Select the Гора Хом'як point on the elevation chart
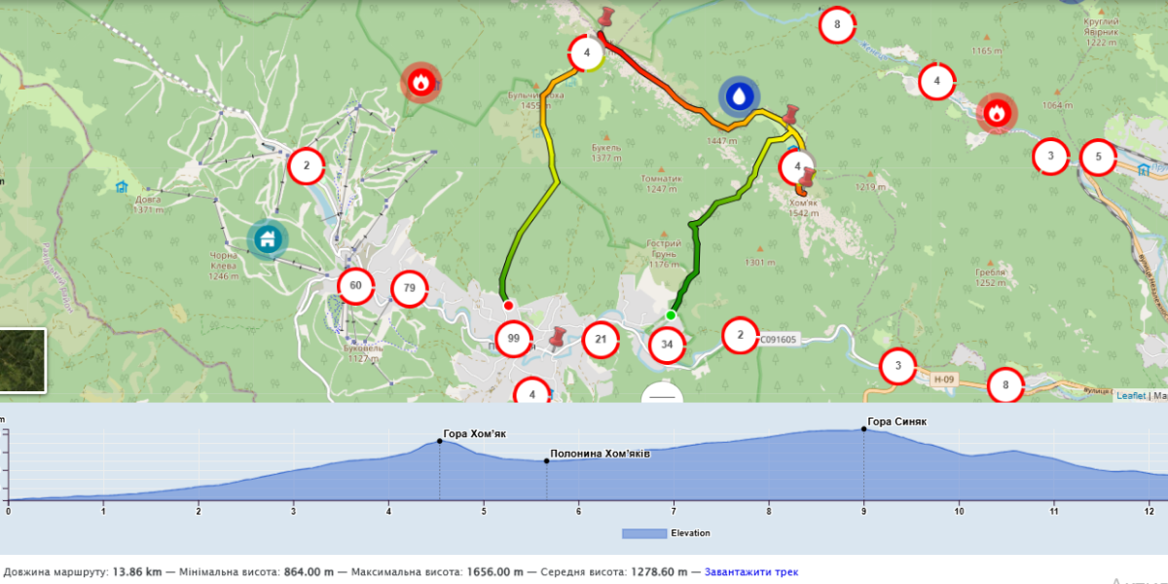The width and height of the screenshot is (1168, 584). (440, 441)
